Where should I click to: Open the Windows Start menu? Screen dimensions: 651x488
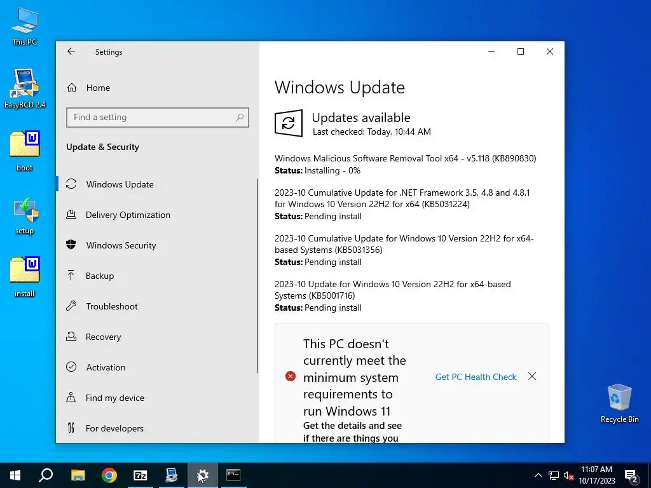pyautogui.click(x=15, y=475)
